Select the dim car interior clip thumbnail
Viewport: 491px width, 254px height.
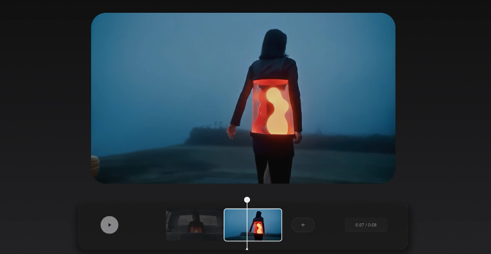pyautogui.click(x=194, y=225)
